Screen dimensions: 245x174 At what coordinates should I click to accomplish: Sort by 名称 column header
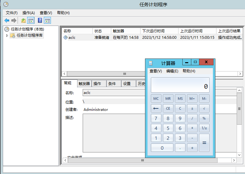(x=77, y=31)
